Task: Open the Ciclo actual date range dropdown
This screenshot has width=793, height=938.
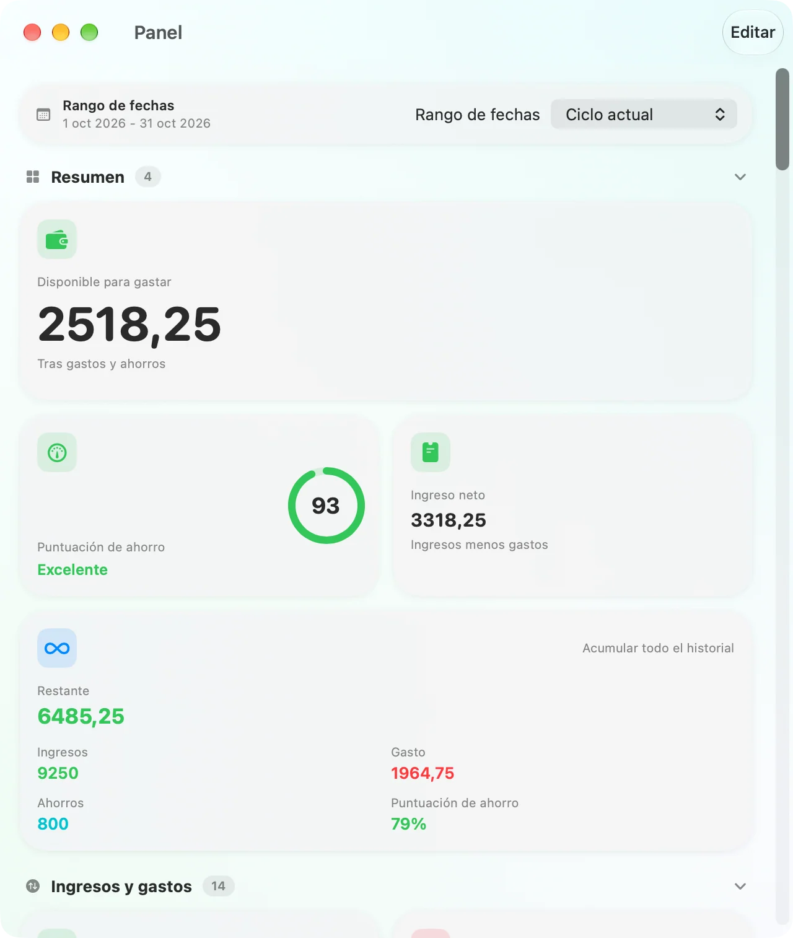Action: 644,115
